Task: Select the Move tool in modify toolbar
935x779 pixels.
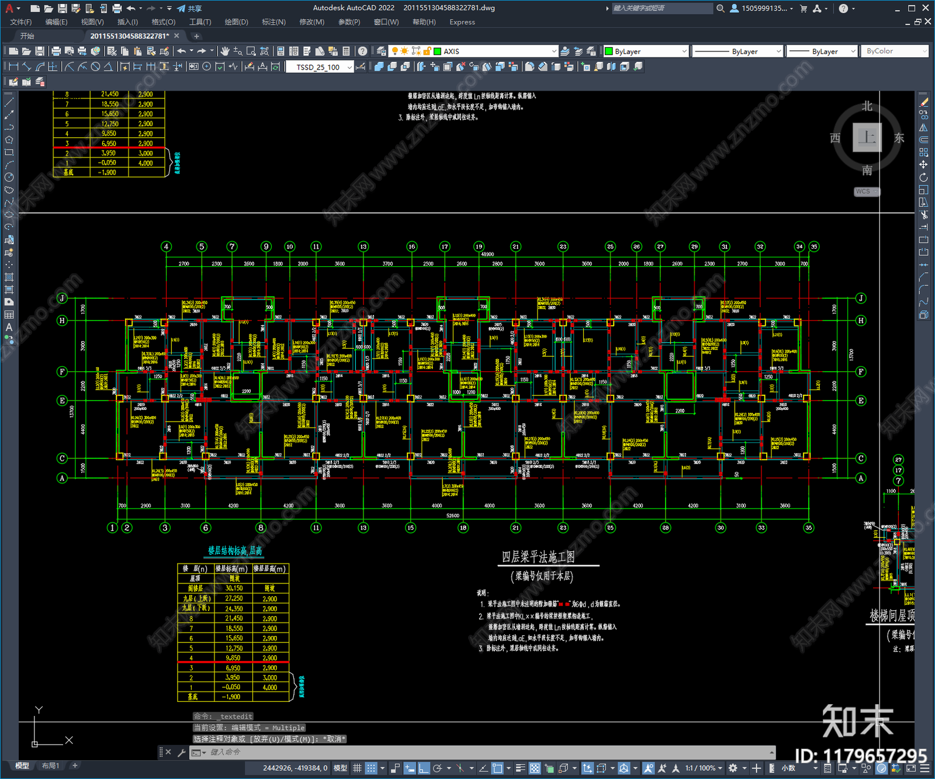Action: point(923,165)
